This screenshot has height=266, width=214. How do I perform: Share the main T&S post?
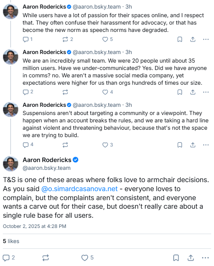pos(191,257)
